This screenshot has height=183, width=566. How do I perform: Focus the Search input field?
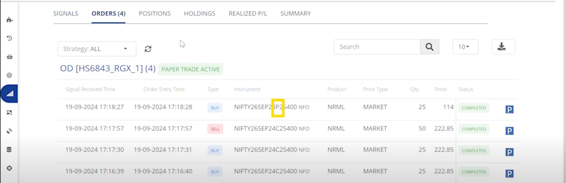377,47
